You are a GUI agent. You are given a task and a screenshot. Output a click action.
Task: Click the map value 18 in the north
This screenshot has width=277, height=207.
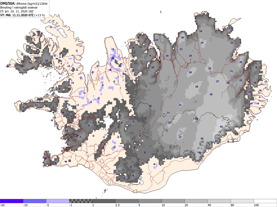(x=167, y=56)
